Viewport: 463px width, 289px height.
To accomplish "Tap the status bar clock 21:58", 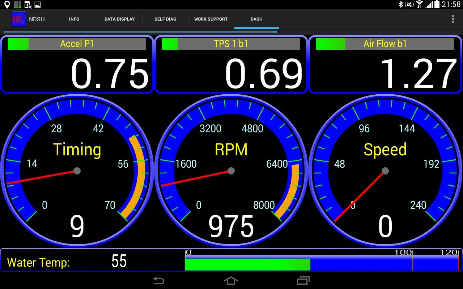I will [x=451, y=5].
